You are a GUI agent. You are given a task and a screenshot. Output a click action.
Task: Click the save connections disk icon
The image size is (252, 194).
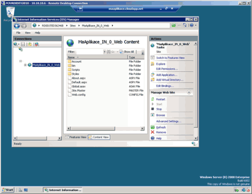(23, 44)
